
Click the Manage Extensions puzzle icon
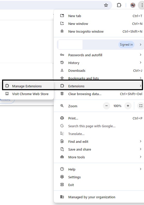click(x=7, y=86)
